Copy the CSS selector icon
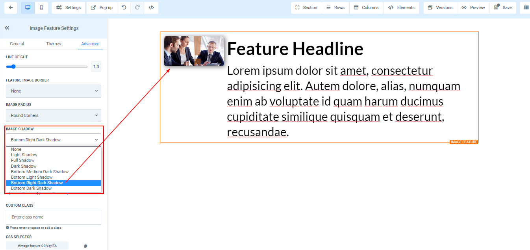Image resolution: width=530 pixels, height=250 pixels. point(85,246)
